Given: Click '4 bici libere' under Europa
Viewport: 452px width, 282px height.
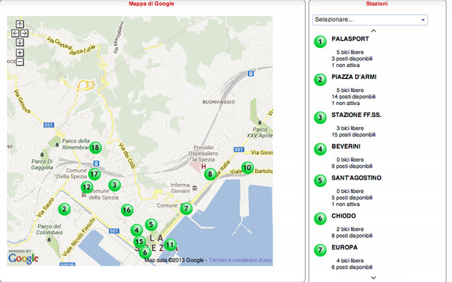Looking at the screenshot, I should point(350,261).
